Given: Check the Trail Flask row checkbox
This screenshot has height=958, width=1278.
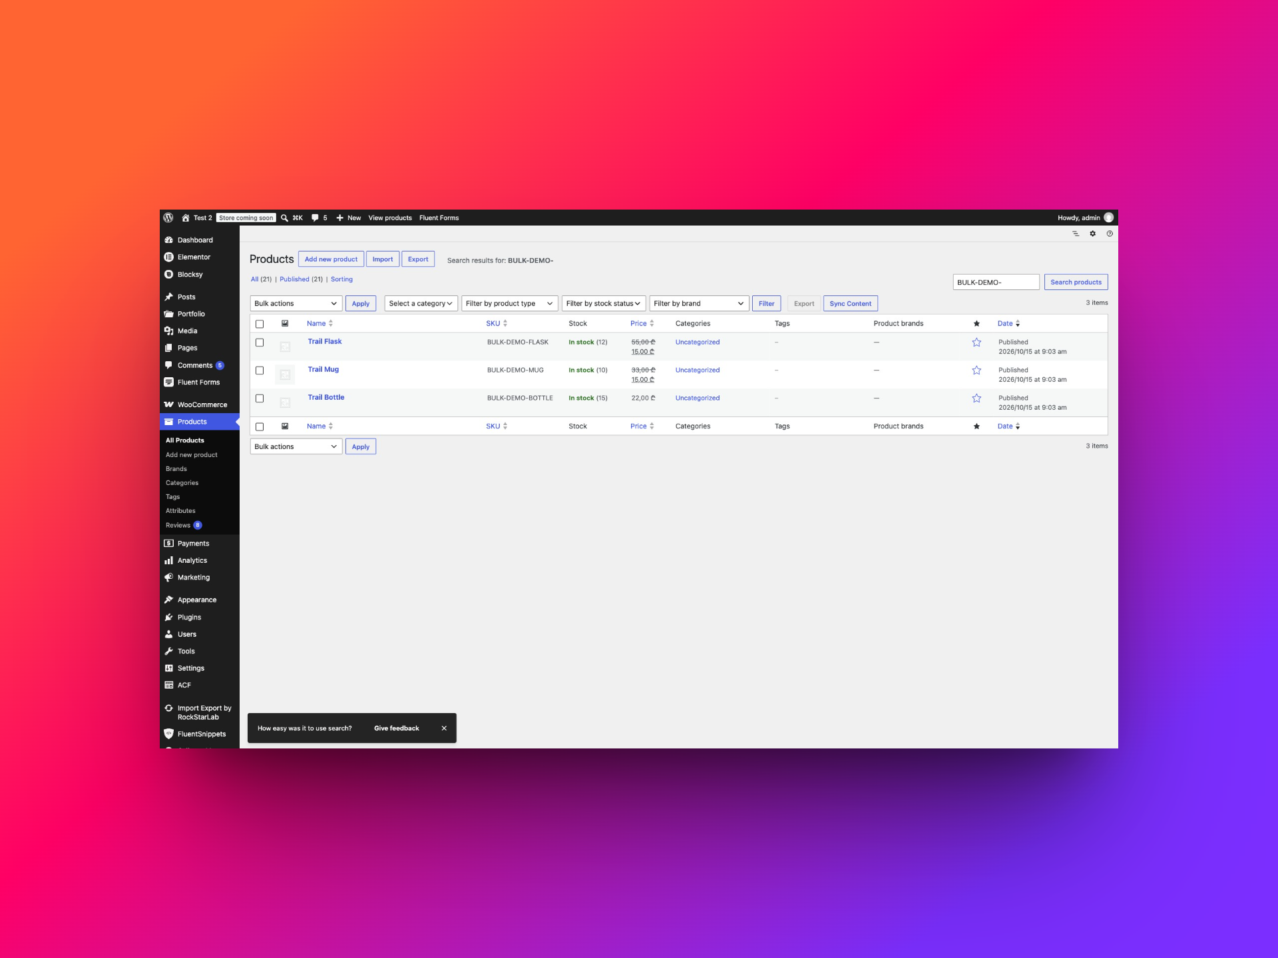Looking at the screenshot, I should [x=260, y=343].
